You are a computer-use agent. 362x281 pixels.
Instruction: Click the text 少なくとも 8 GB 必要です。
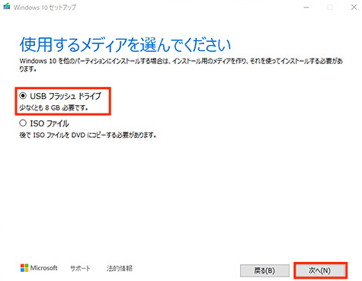54,107
